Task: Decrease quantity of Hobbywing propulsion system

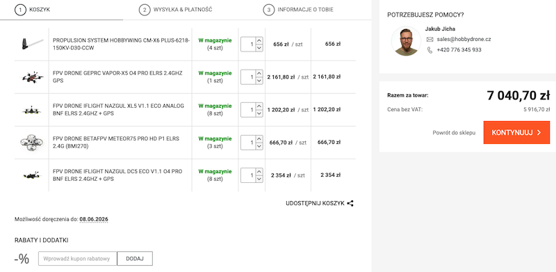Action: coord(259,48)
